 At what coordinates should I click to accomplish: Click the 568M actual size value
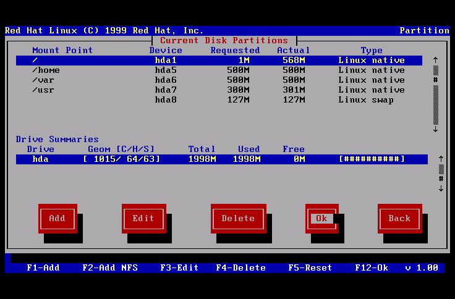294,61
